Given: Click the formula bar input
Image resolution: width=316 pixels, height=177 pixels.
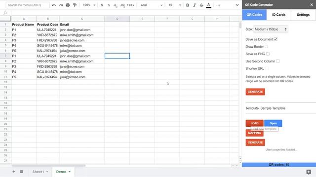Looking at the screenshot, I should pyautogui.click(x=126, y=13).
